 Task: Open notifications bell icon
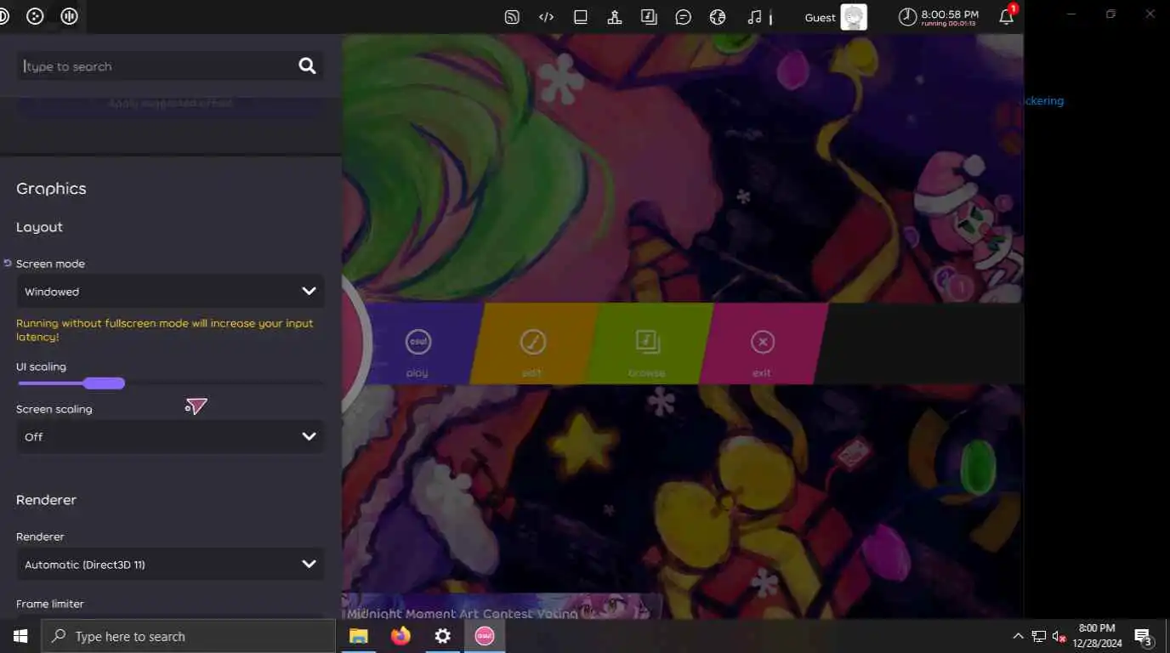pos(1006,17)
